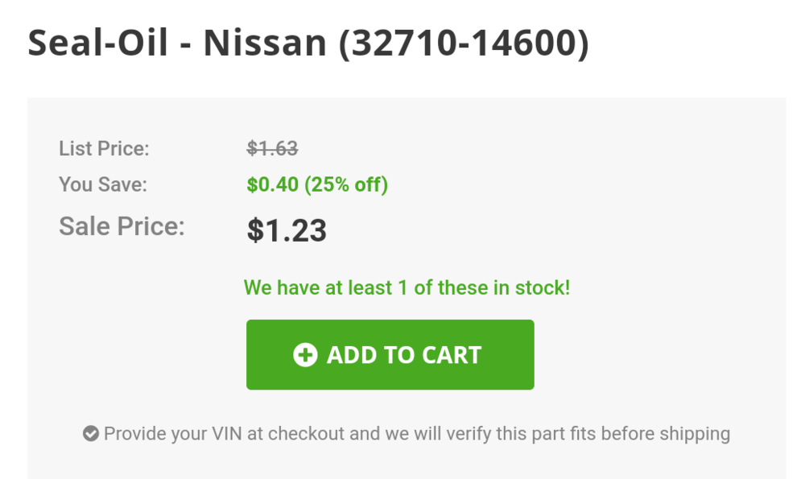Click the word Nissan in the title
Screen dimensions: 805x479
point(265,43)
